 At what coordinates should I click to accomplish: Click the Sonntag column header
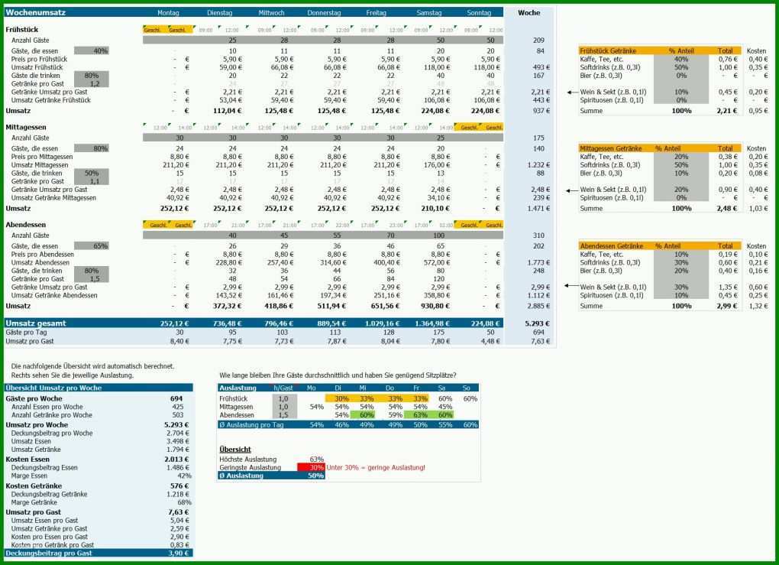coord(479,12)
